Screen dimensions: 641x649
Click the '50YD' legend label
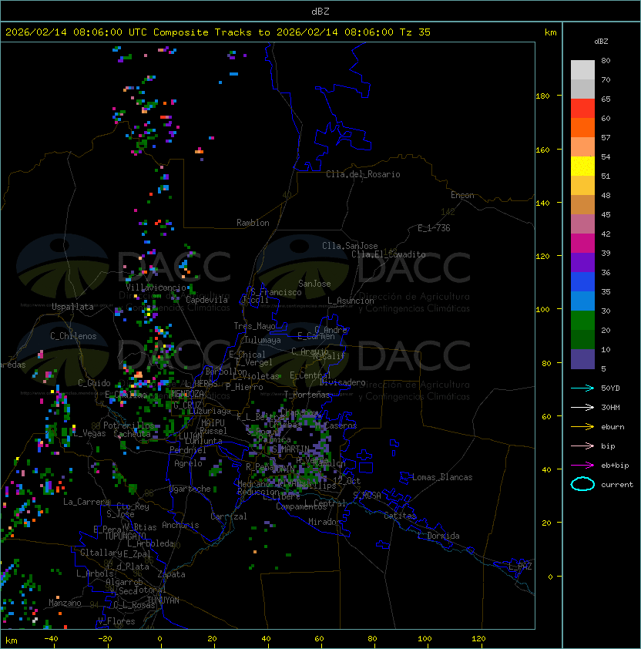coord(610,388)
